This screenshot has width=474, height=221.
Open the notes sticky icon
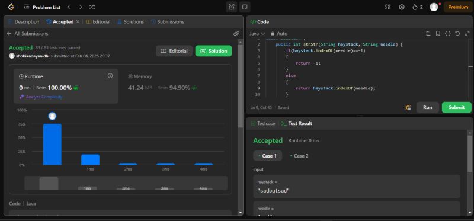coord(245,7)
